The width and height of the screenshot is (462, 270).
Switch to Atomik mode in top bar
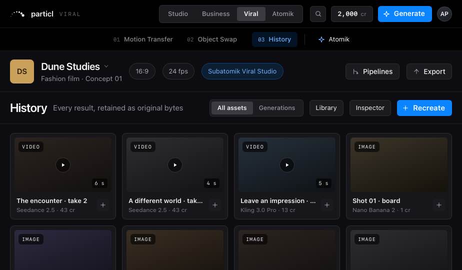(283, 14)
